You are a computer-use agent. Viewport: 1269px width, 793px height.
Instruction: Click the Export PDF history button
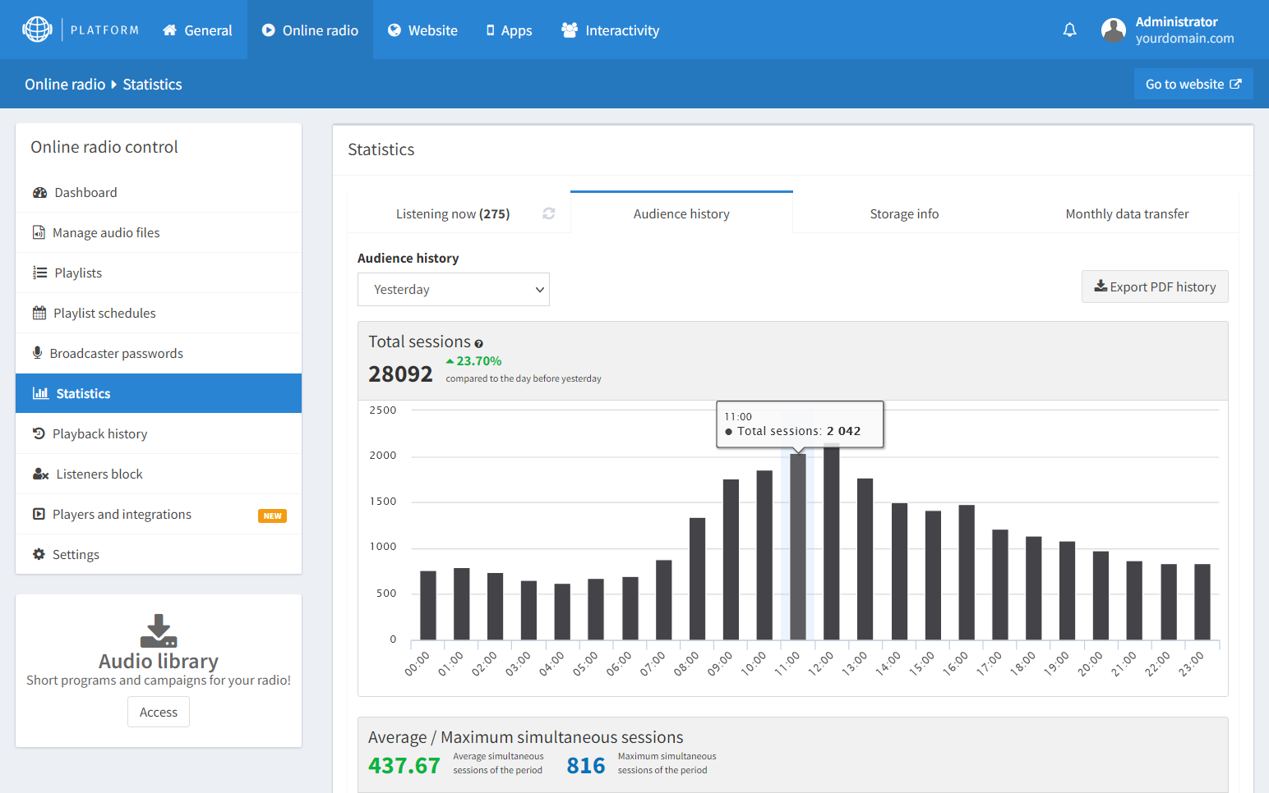click(1154, 286)
